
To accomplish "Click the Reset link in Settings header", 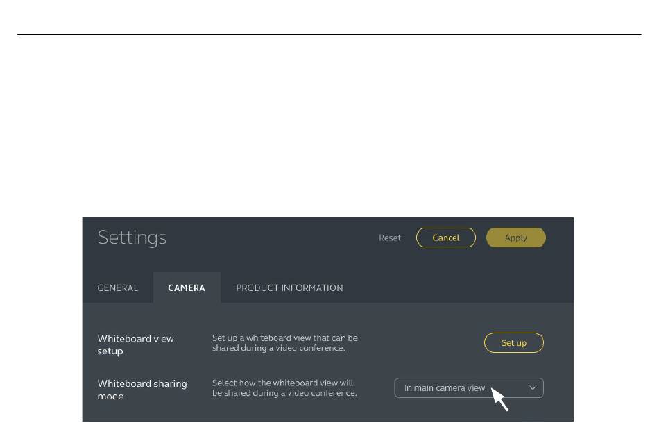I will 389,237.
